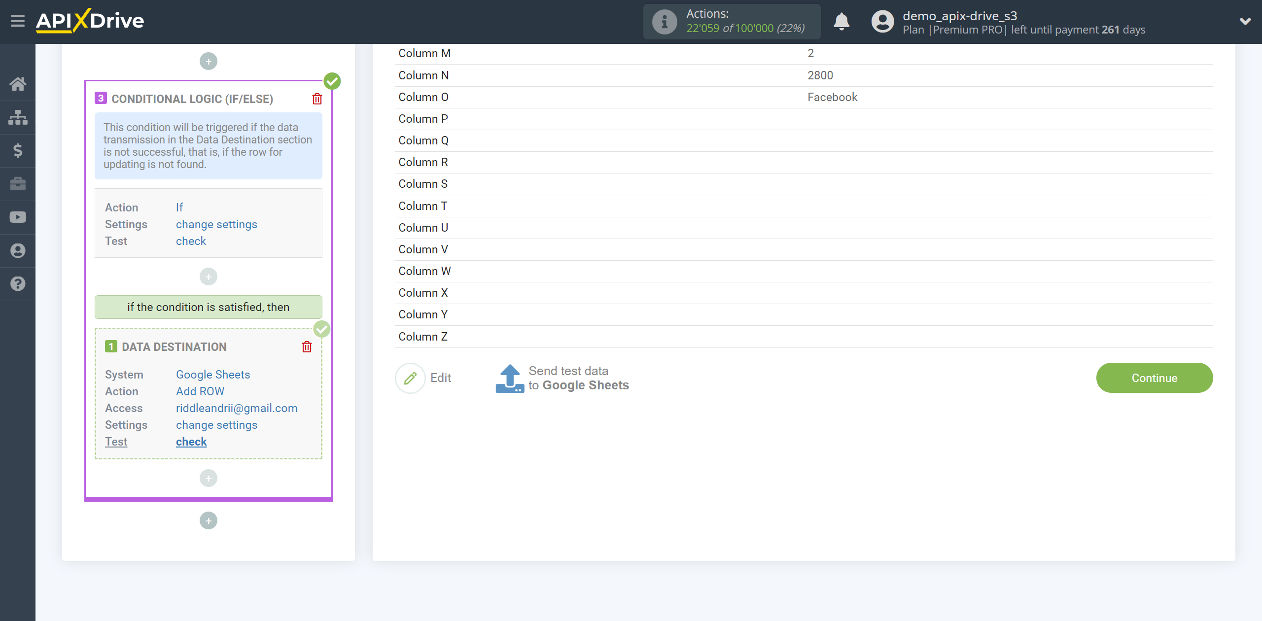Open Data Destination change settings link
The height and width of the screenshot is (621, 1262).
point(216,425)
